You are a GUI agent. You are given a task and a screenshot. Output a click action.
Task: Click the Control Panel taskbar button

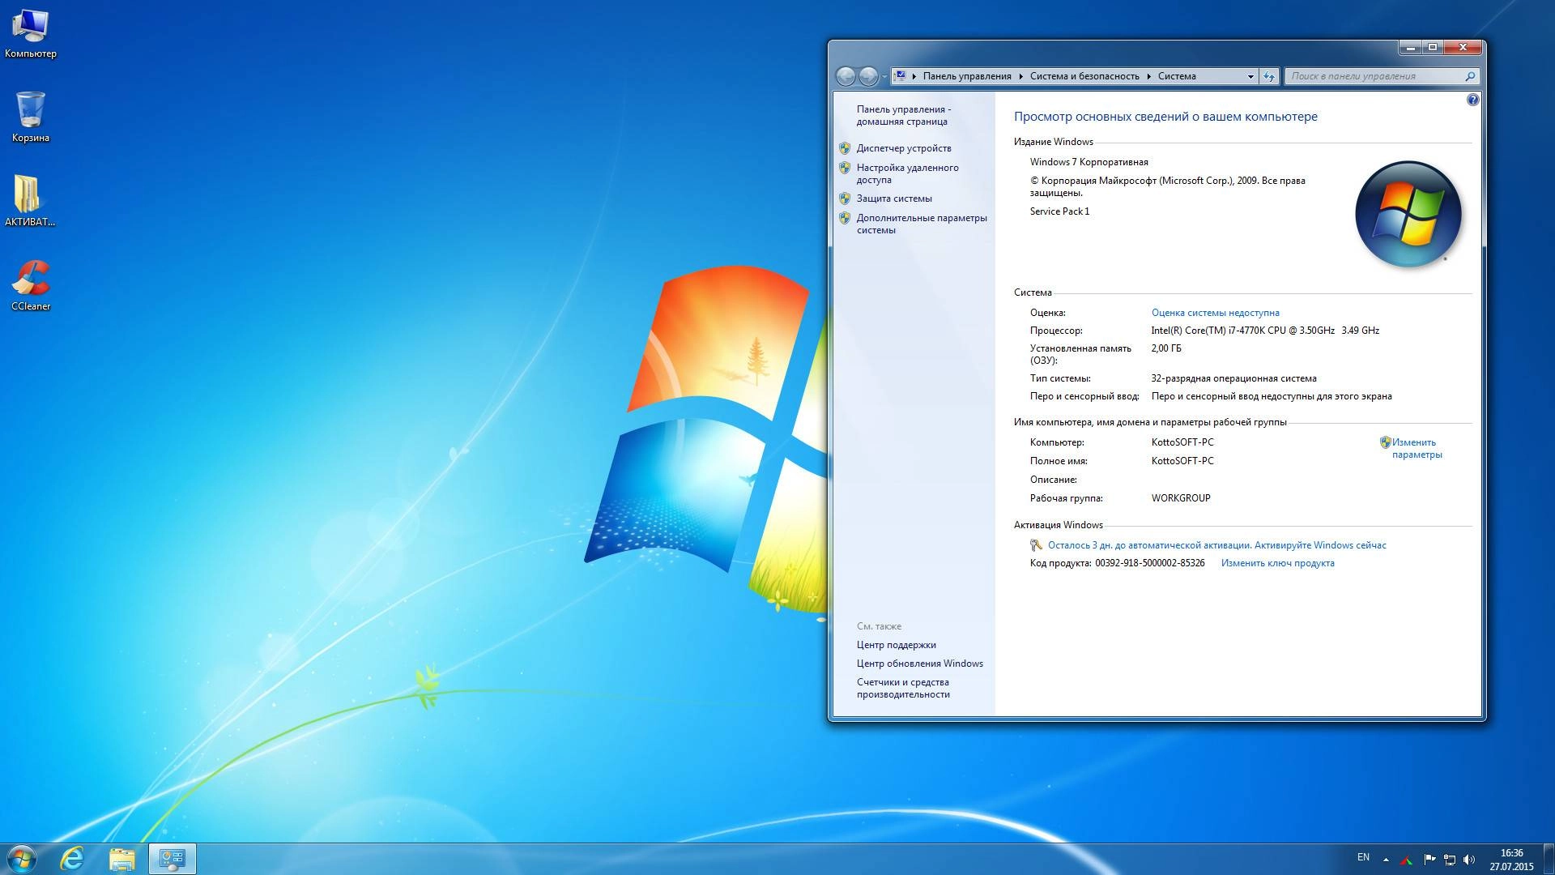tap(172, 859)
